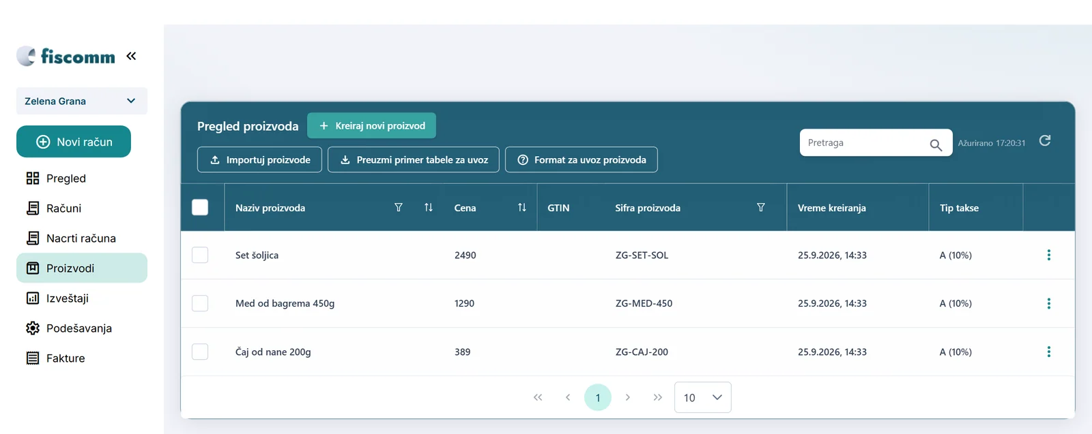Expand the rows-per-page dropdown showing 10
This screenshot has height=434, width=1092.
[703, 397]
